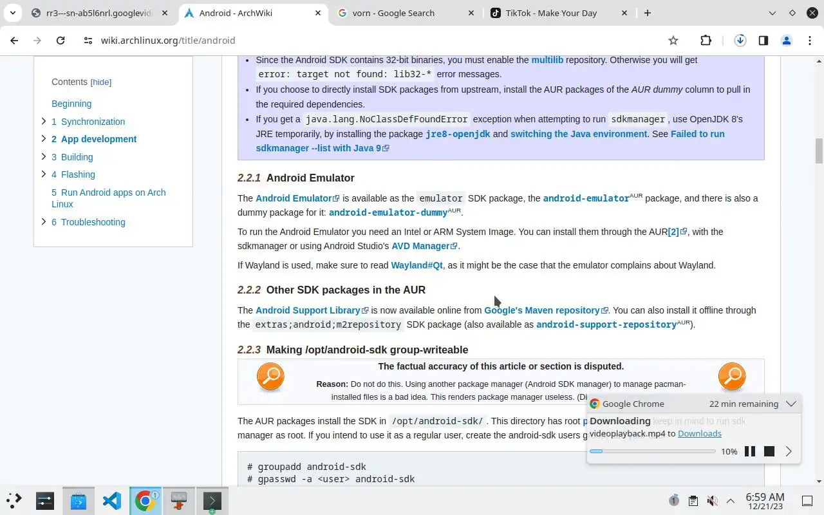Viewport: 824px width, 515px height.
Task: Pause the videoplayback.mp4 download
Action: pyautogui.click(x=750, y=451)
